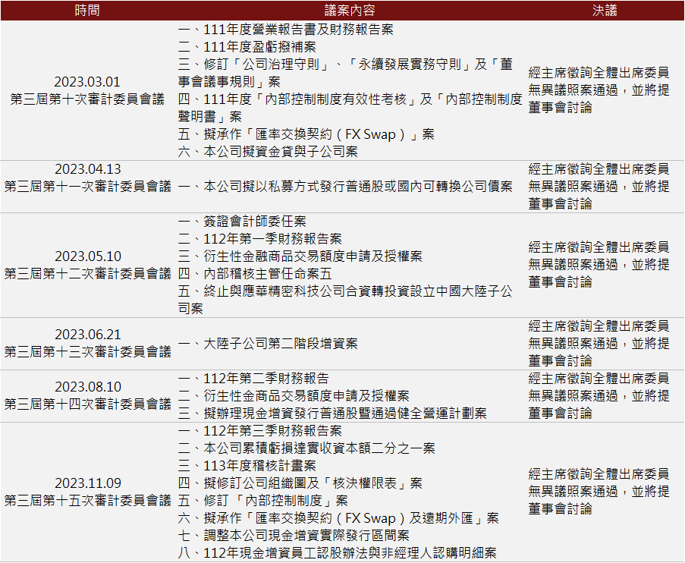
Task: Click 112年第二季財務報告 item
Action: pos(253,378)
